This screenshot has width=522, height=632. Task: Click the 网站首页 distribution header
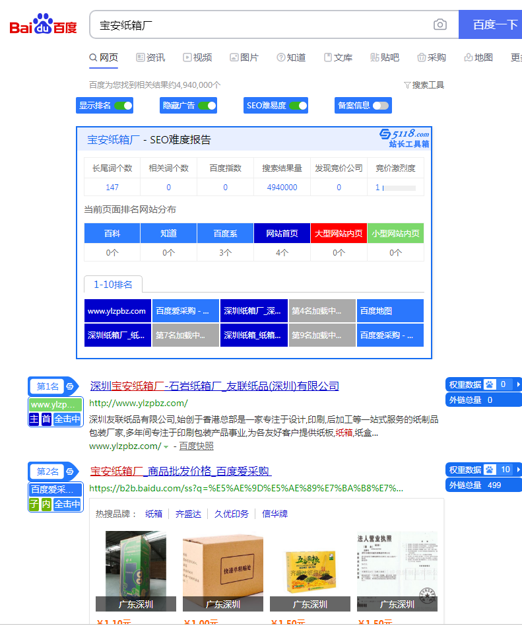(282, 233)
